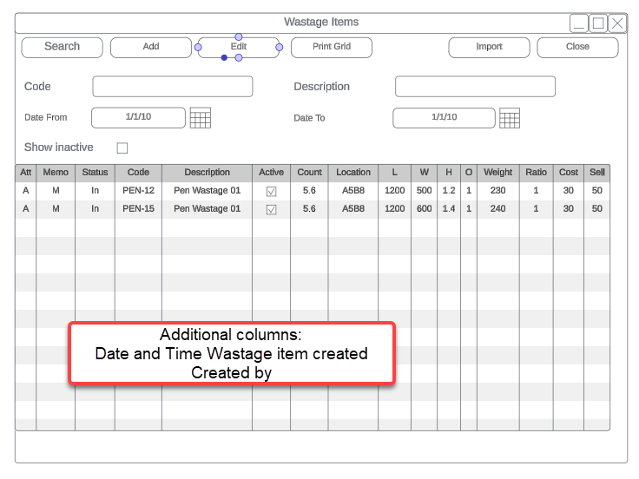Viewport: 639px width, 479px height.
Task: Maximize the Wastage Items window
Action: pos(598,23)
